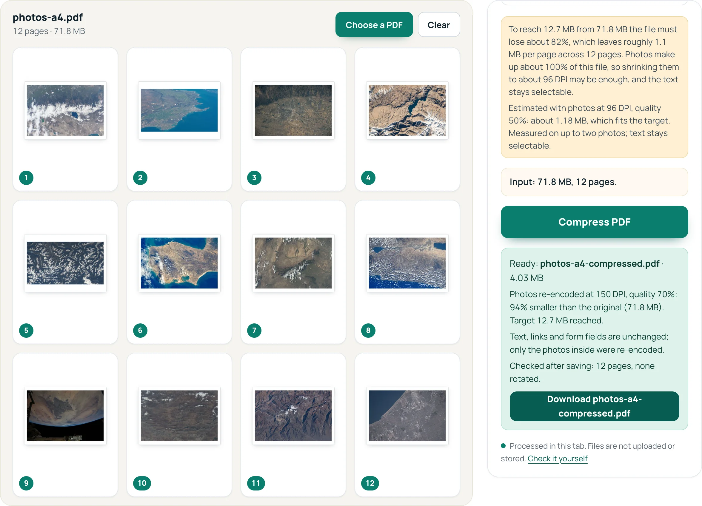Clear the loaded PDF file
Image resolution: width=702 pixels, height=506 pixels.
coord(438,25)
